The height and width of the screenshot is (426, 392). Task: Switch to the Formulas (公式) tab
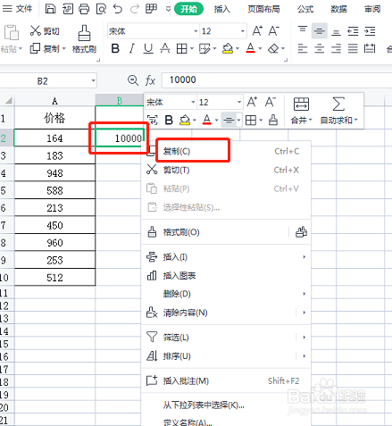(305, 9)
